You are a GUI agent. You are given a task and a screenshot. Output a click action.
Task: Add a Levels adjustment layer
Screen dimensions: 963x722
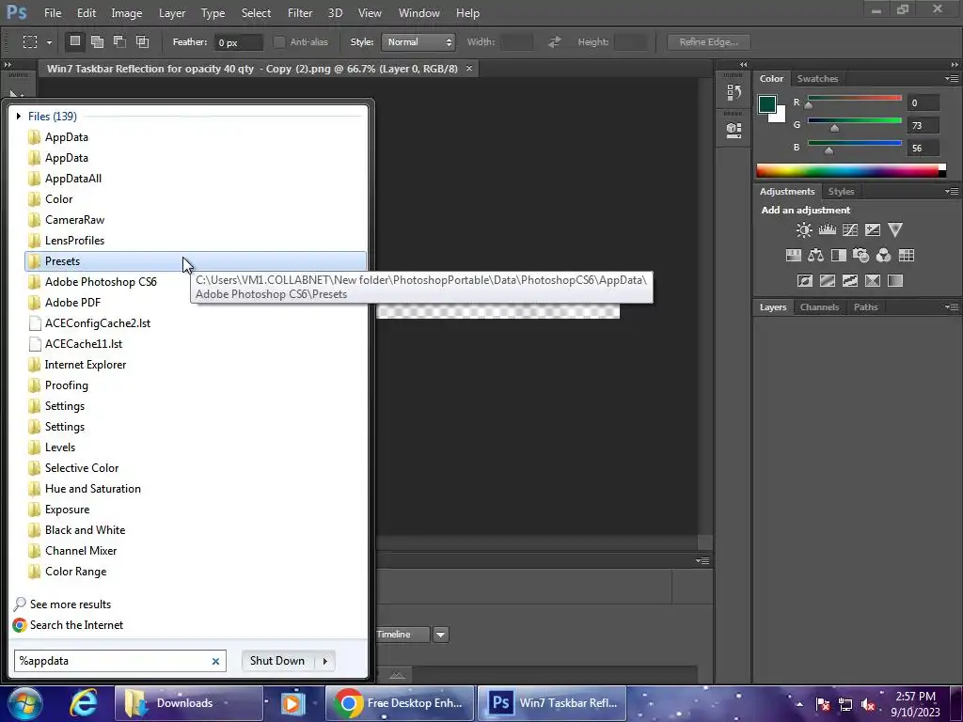pyautogui.click(x=828, y=230)
